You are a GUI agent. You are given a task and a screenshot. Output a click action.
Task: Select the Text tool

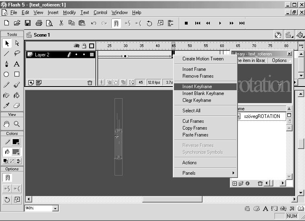point(17,64)
